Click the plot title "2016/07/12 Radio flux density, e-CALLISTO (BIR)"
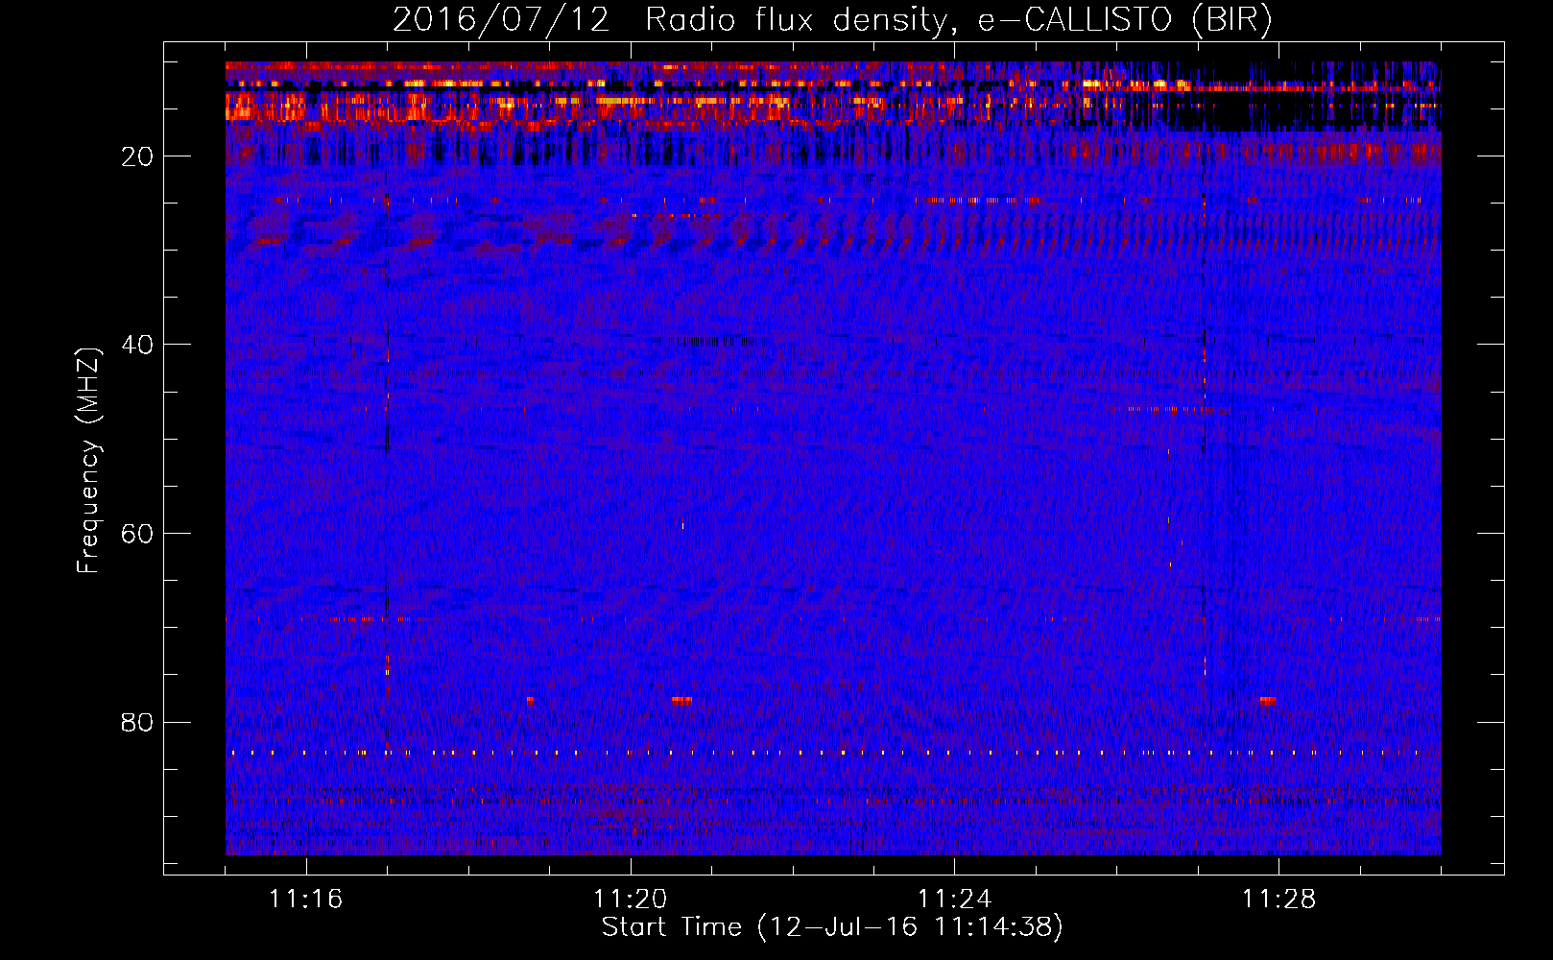Screen dimensions: 1553x960 (832, 20)
